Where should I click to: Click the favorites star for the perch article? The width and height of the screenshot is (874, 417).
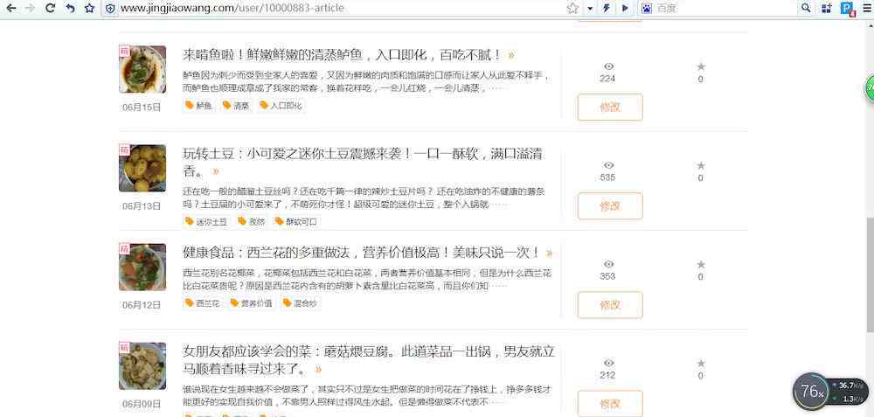click(x=701, y=67)
